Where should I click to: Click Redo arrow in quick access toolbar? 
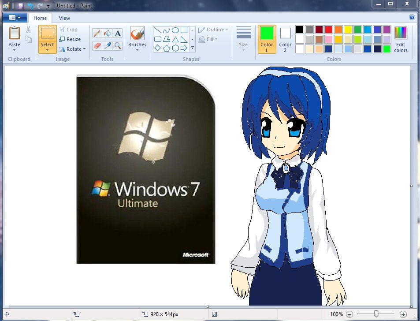pos(40,6)
